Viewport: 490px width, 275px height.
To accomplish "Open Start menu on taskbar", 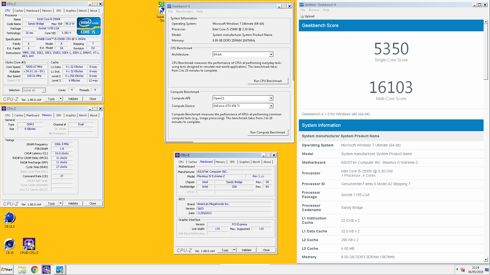I will pyautogui.click(x=7, y=269).
